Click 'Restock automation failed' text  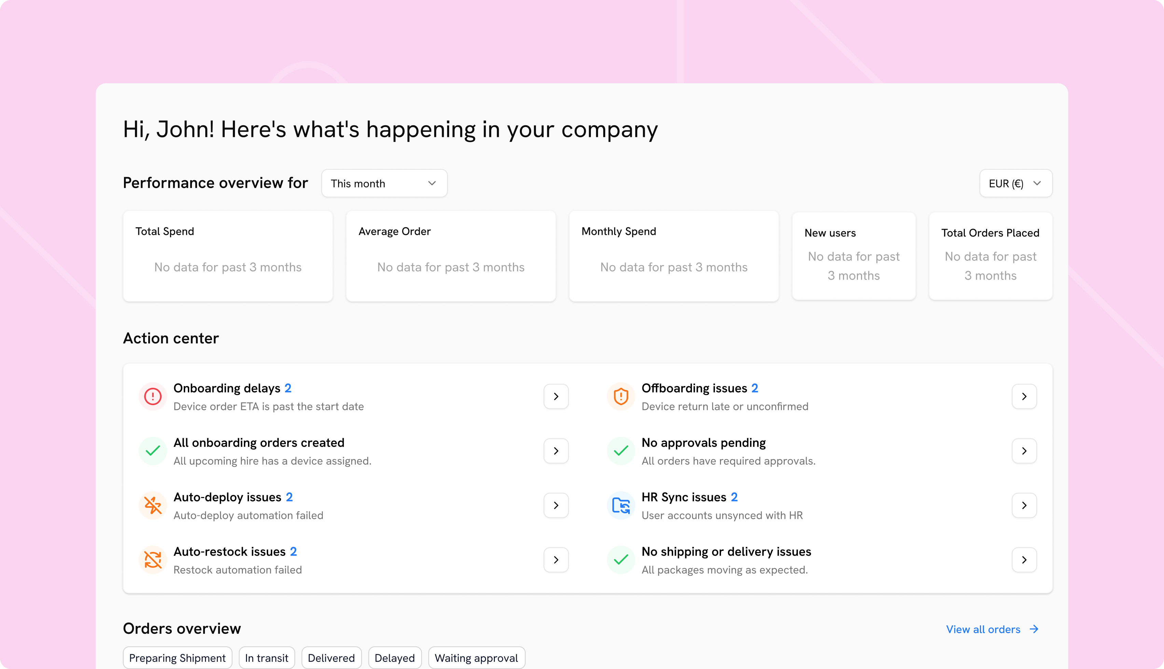point(237,570)
